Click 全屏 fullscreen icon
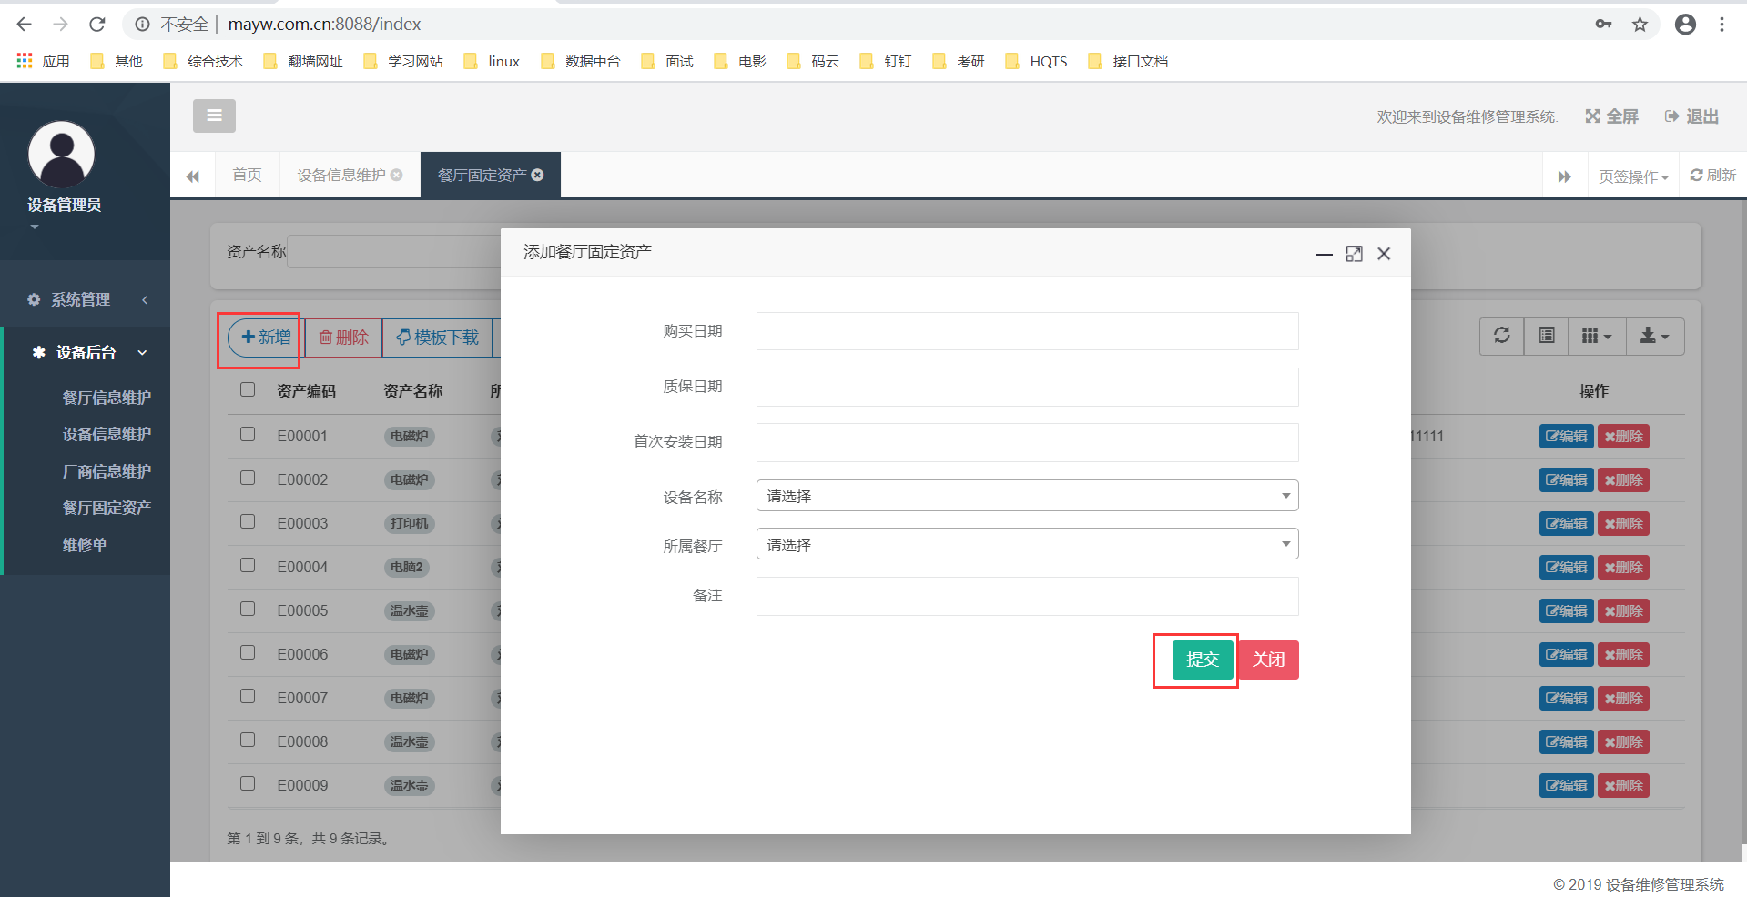Viewport: 1747px width, 897px height. click(1611, 116)
